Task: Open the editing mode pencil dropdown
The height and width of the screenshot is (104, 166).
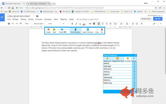Action: click(155, 24)
